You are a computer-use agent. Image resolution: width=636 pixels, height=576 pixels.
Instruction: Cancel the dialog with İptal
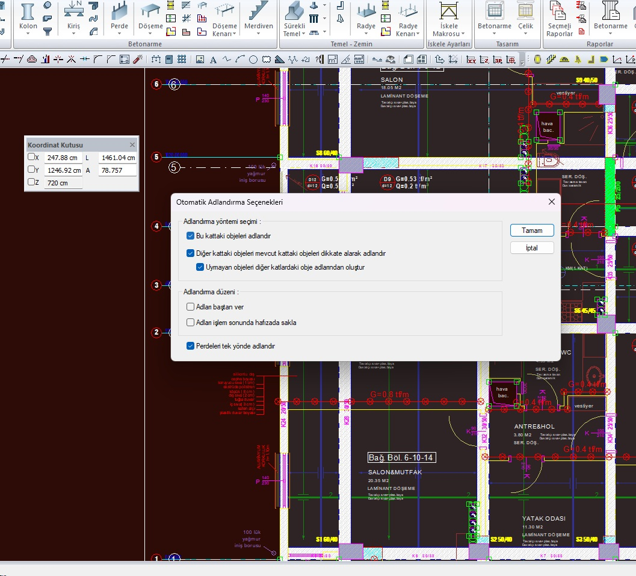pos(532,248)
